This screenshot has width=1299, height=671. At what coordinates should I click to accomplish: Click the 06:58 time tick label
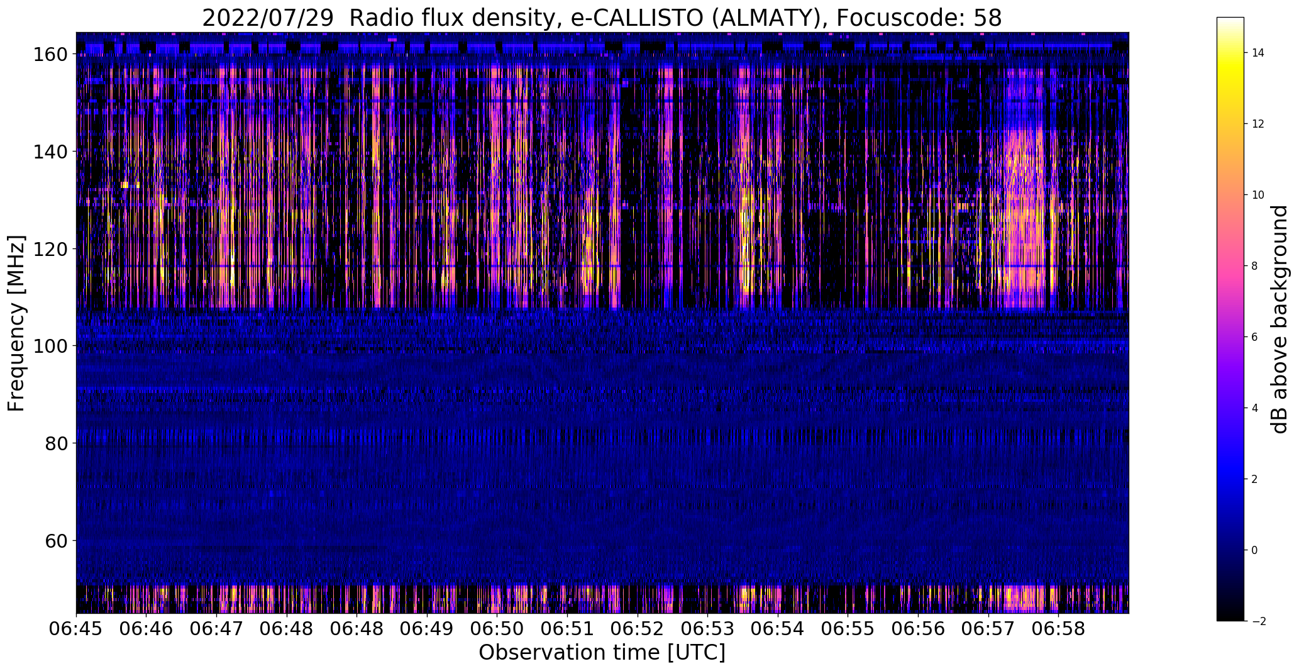(x=1059, y=629)
